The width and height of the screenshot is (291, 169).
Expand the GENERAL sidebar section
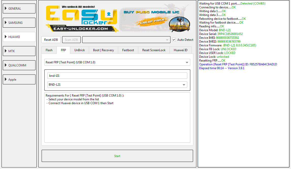point(19,9)
